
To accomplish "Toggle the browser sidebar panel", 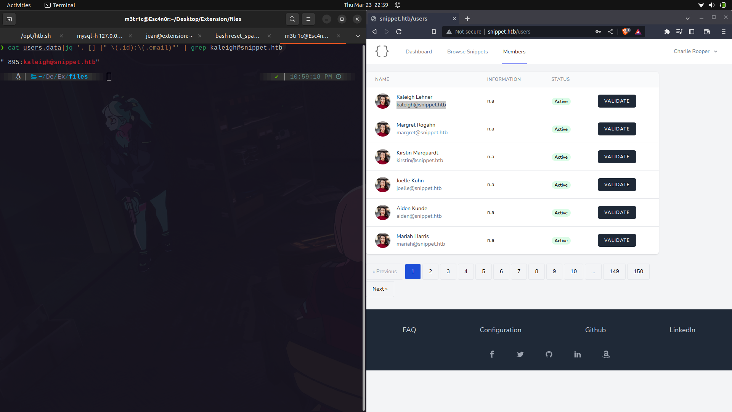I will click(x=692, y=32).
